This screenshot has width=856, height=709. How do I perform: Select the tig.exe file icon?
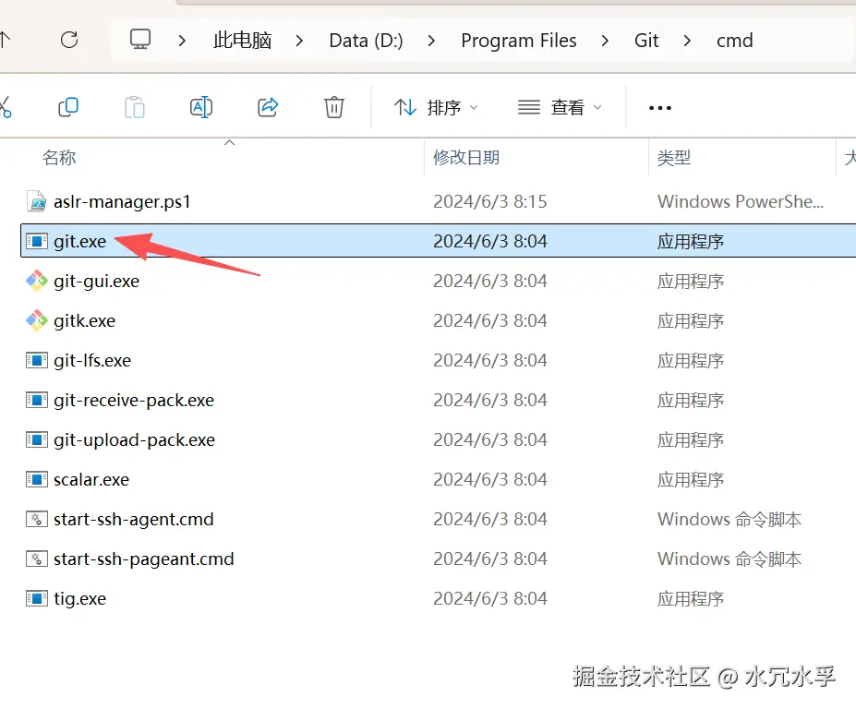[37, 599]
